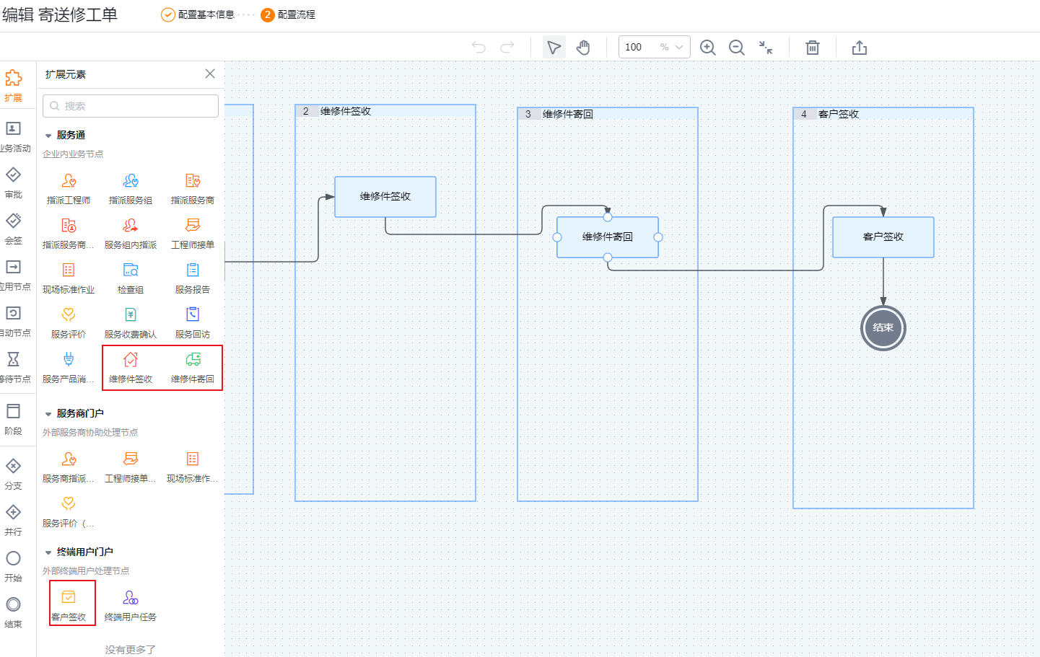Click the export share icon
Screen dimensions: 1040x657
[860, 48]
